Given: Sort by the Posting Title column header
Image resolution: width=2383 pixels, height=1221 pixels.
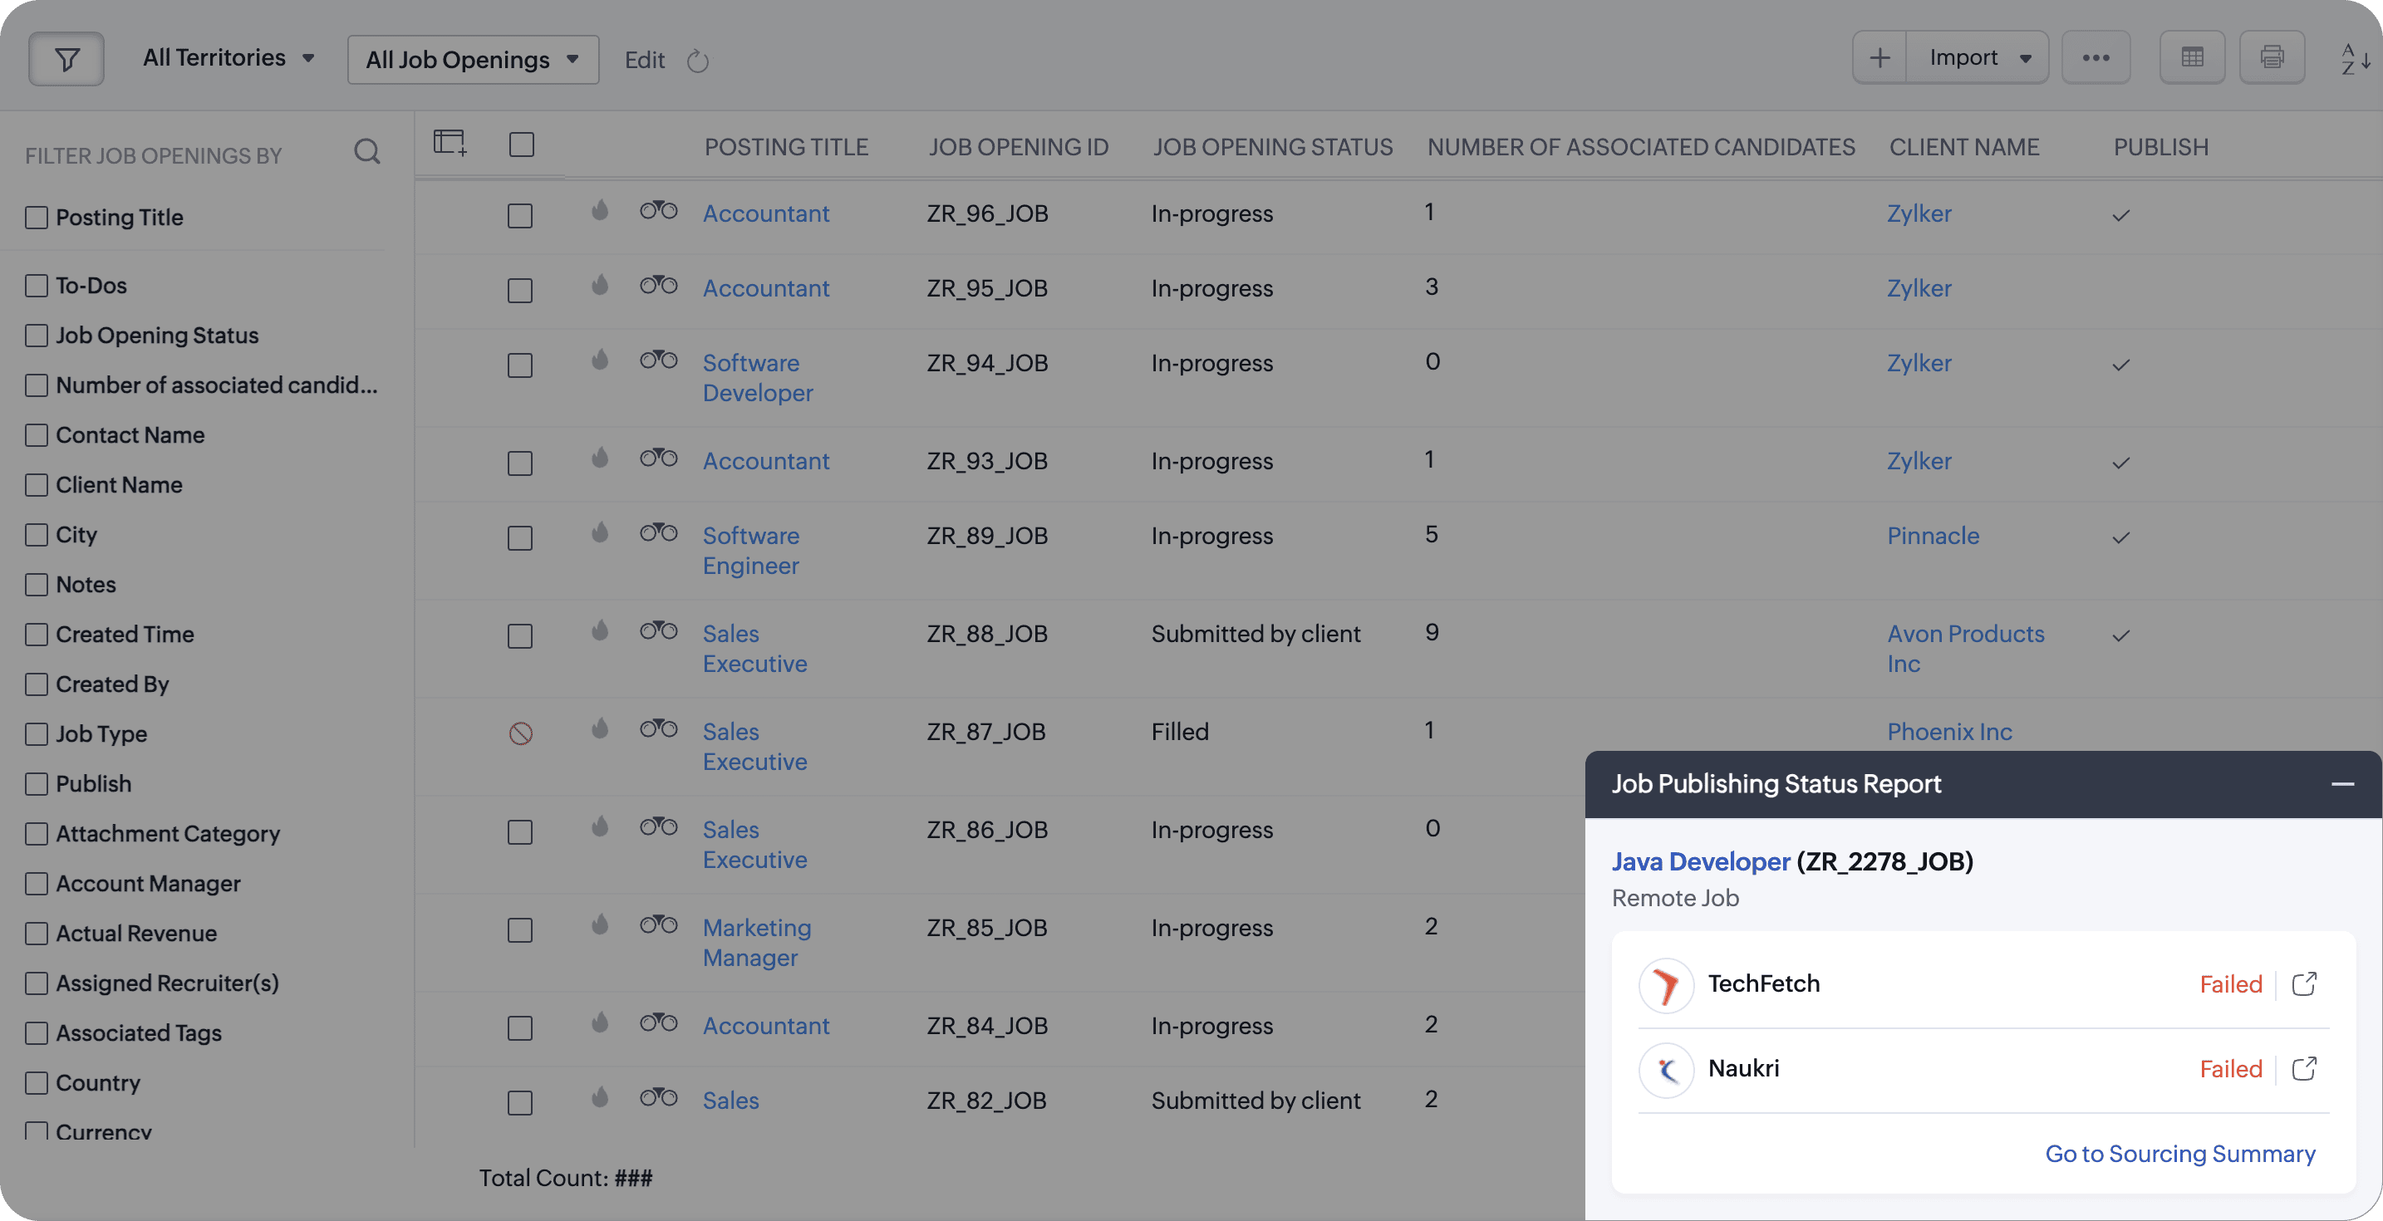Looking at the screenshot, I should [x=786, y=147].
